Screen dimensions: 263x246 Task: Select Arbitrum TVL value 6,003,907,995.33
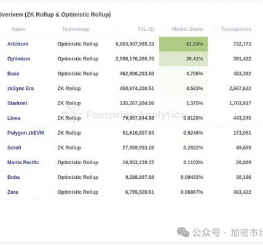(135, 44)
